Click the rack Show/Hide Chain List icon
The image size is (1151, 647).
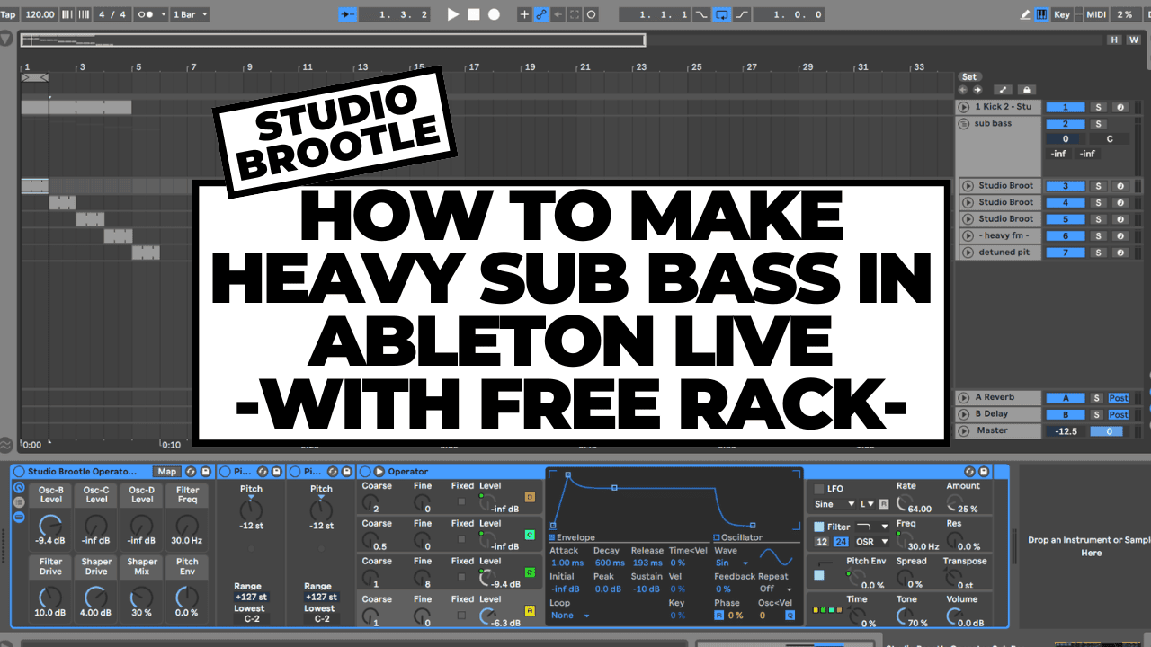pyautogui.click(x=19, y=503)
